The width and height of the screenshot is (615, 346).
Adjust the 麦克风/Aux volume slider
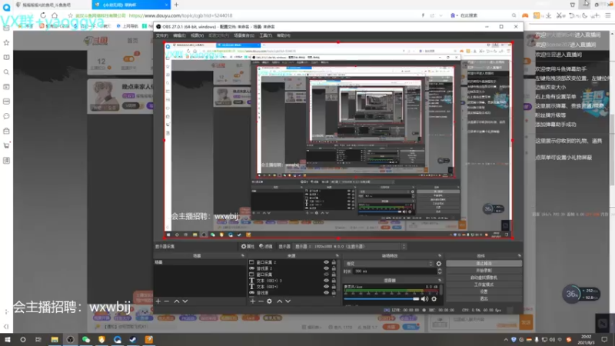(x=381, y=299)
